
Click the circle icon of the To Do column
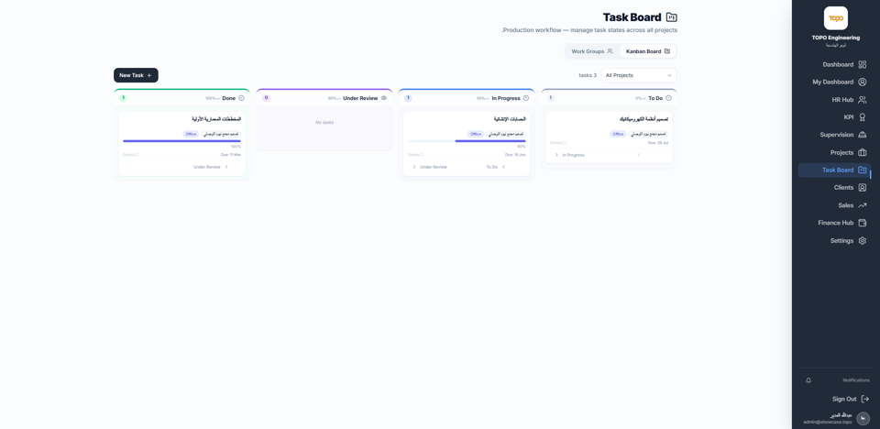pos(668,98)
